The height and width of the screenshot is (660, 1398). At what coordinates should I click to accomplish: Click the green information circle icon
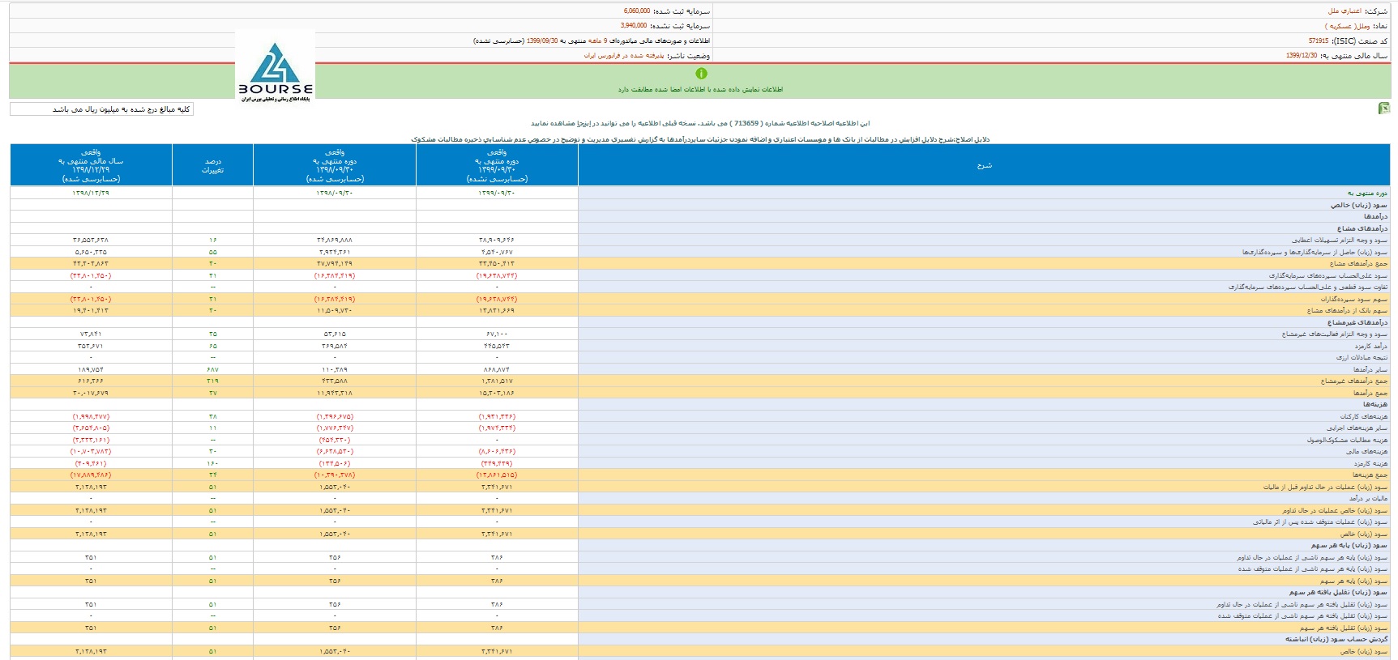(x=701, y=74)
